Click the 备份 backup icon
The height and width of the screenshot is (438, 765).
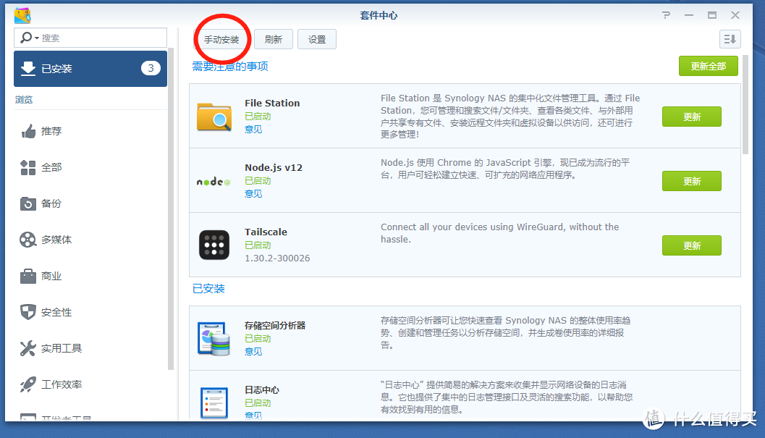[28, 203]
